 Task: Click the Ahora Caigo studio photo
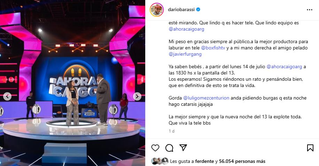coord(73,83)
